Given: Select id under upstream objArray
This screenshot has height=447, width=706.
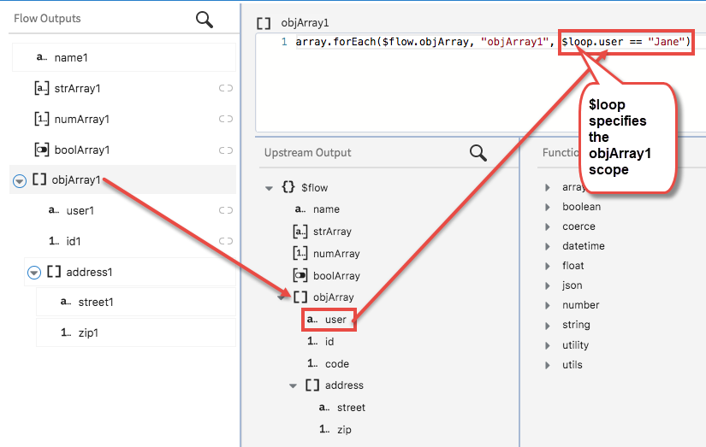Looking at the screenshot, I should click(x=329, y=341).
